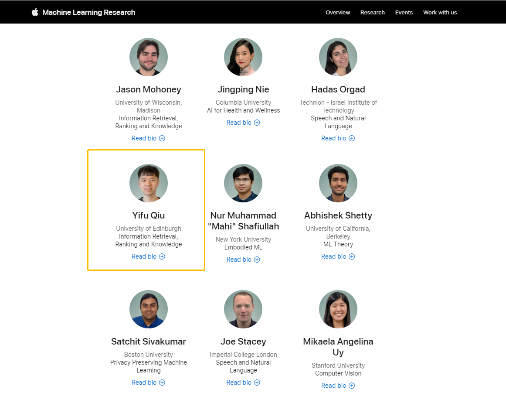Click Jason Mohoney's profile photo
This screenshot has height=403, width=506.
pos(149,57)
